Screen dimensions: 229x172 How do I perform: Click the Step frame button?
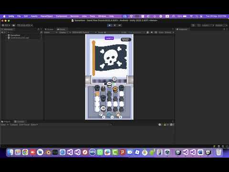point(120,25)
